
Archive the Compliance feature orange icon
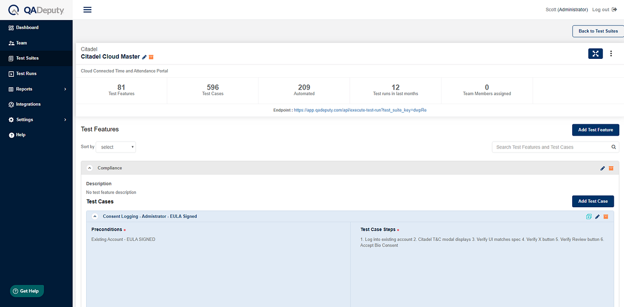pyautogui.click(x=611, y=168)
